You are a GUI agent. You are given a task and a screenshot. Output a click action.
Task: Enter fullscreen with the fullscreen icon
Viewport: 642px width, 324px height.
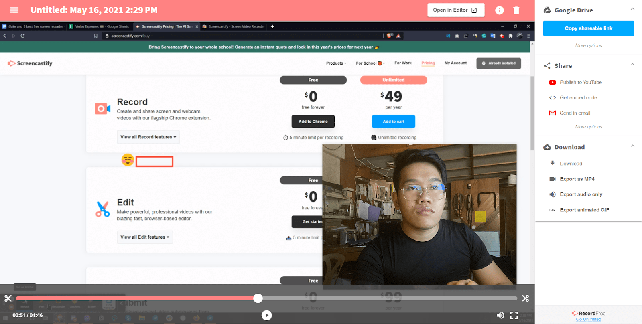click(x=514, y=315)
